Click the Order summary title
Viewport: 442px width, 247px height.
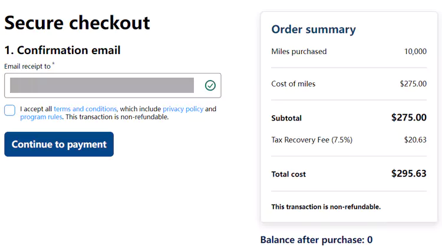point(314,29)
